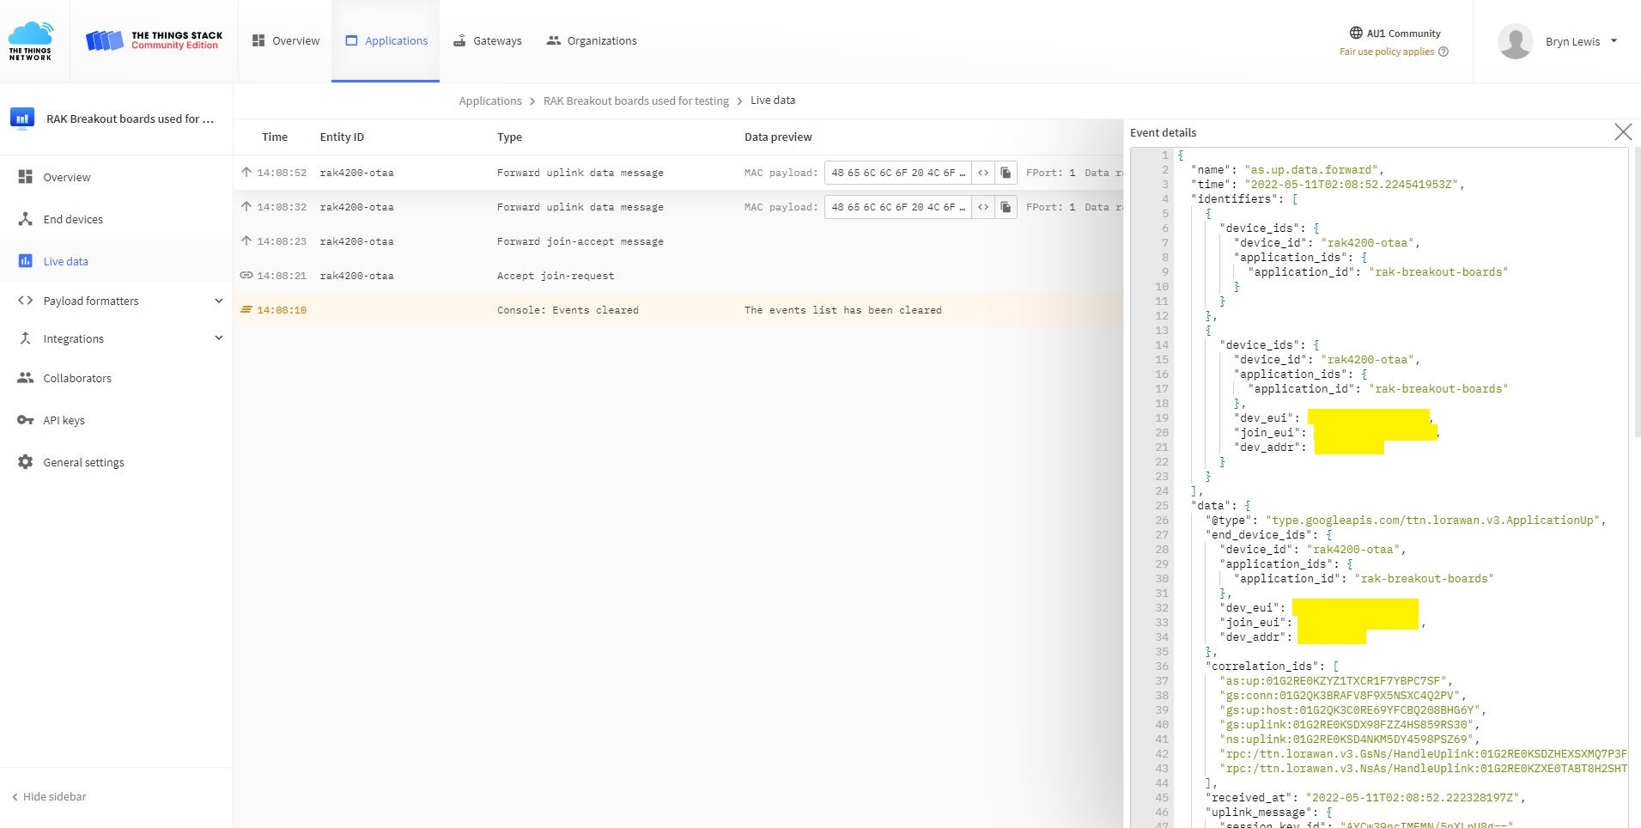The height and width of the screenshot is (828, 1641).
Task: Go to the Organizations tab
Action: [592, 41]
